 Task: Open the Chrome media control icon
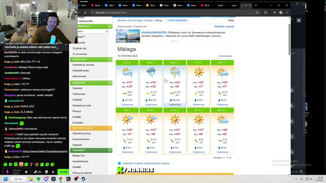[x=275, y=12]
